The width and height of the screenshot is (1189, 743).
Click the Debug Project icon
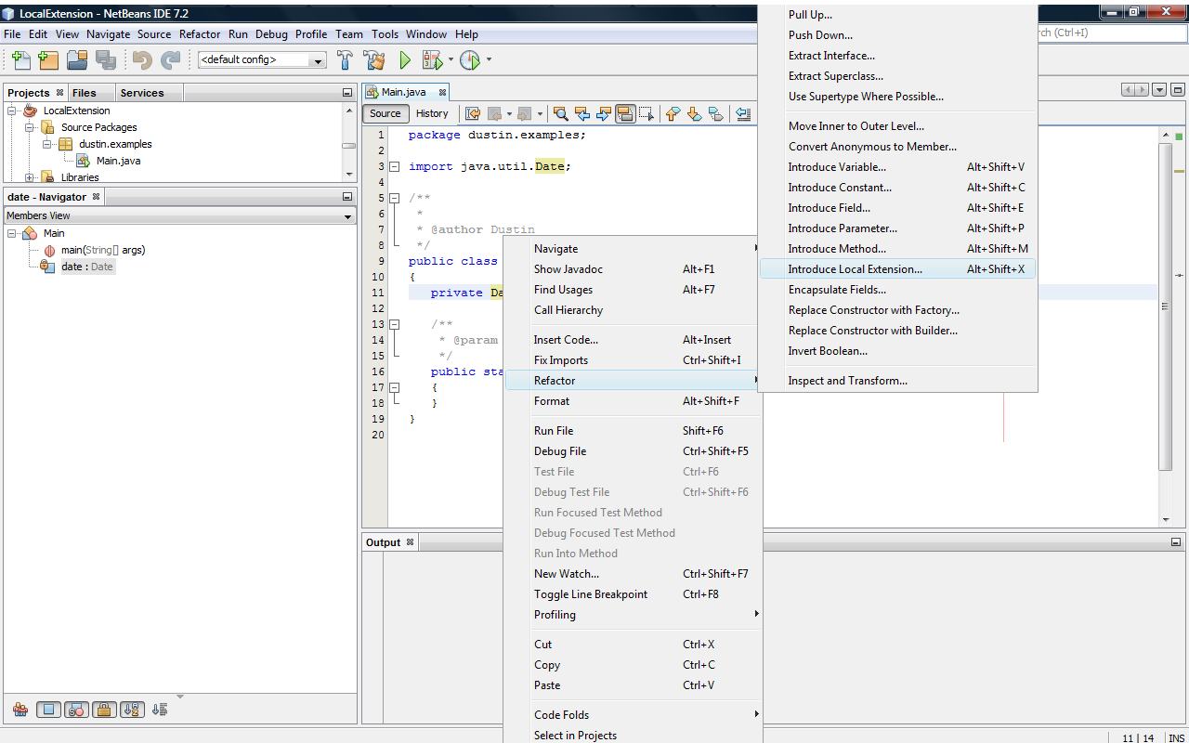click(432, 60)
